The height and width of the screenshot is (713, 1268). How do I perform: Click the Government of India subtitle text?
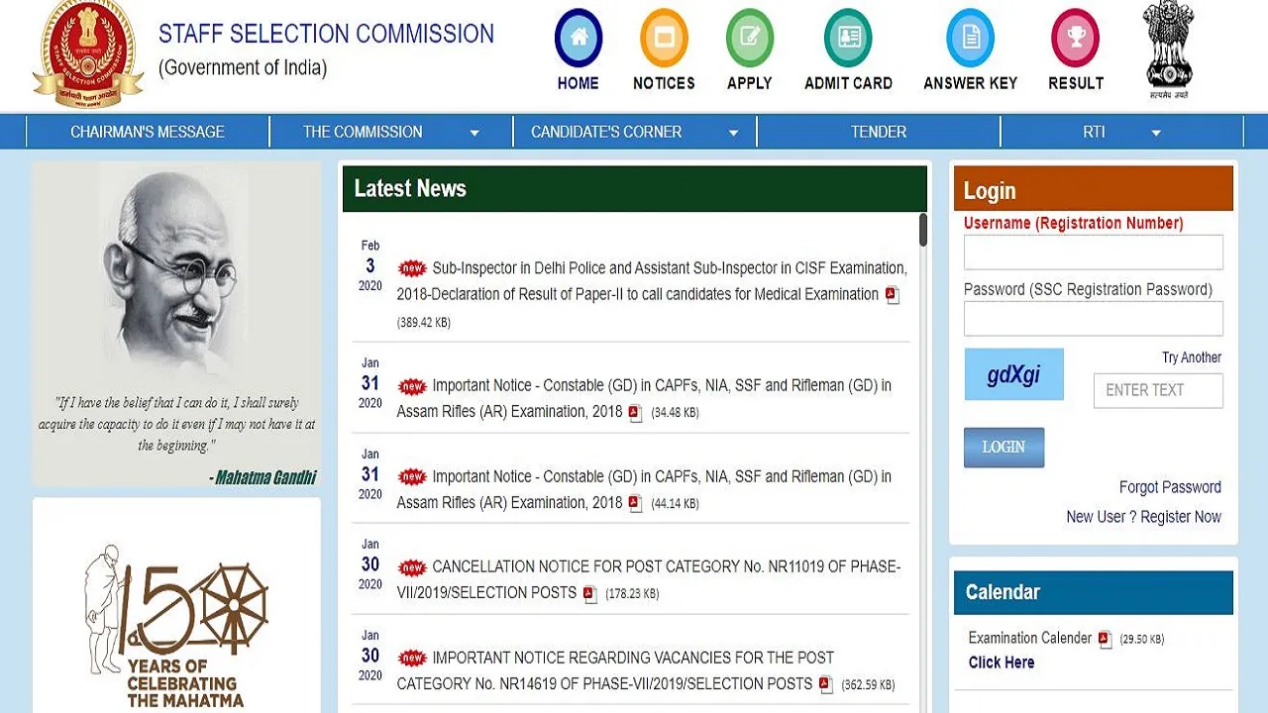(x=243, y=68)
